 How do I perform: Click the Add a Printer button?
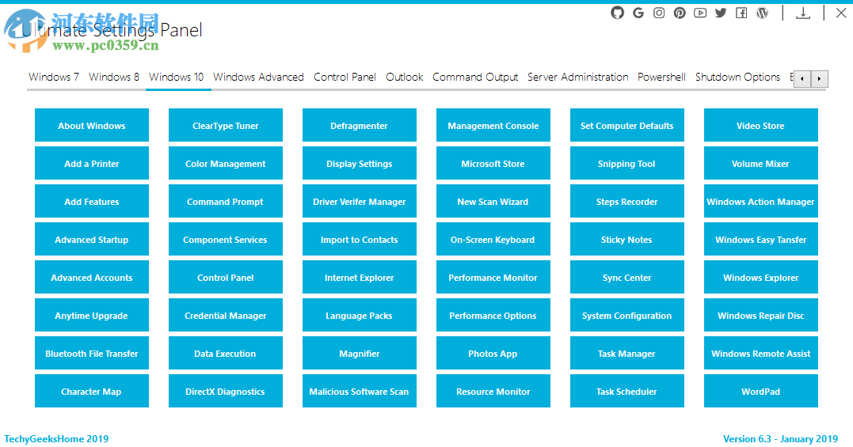point(91,163)
